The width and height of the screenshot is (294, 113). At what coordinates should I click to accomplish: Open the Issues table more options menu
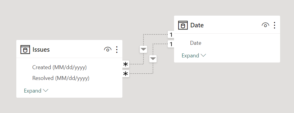click(x=117, y=50)
